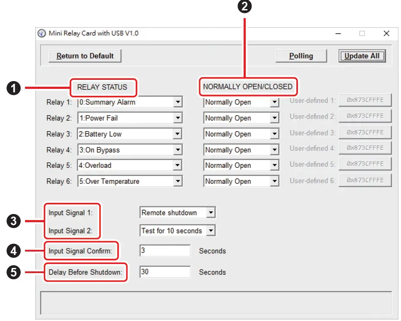
Task: Click the Update All button
Action: coord(362,56)
